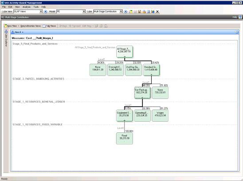The width and height of the screenshot is (243, 181).
Task: Click the black X delete toolbar icon
Action: (x=157, y=12)
